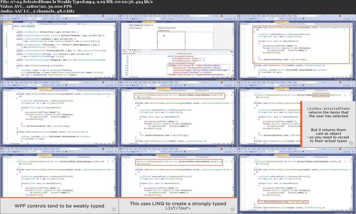Open MainWindow.xaml.cs tab in XAML designer frame
This screenshot has height=214, width=356.
click(161, 22)
